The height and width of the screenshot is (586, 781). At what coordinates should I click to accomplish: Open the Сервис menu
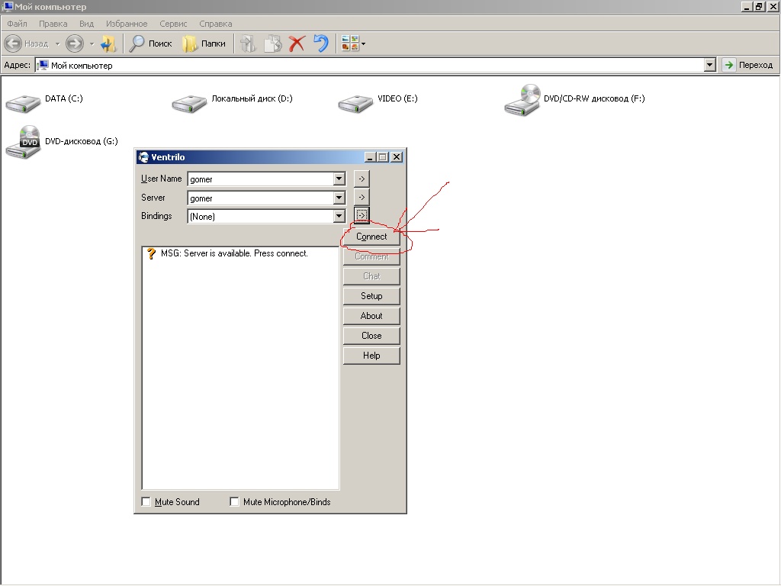[173, 24]
